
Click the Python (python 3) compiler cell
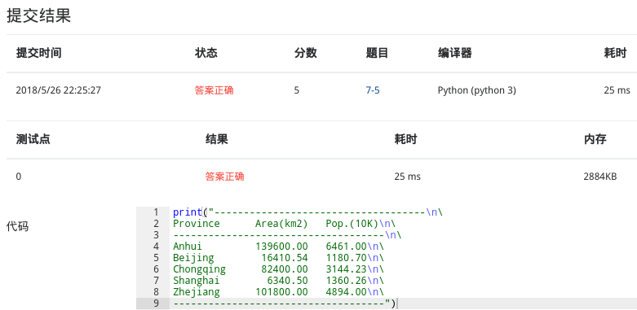pyautogui.click(x=477, y=90)
